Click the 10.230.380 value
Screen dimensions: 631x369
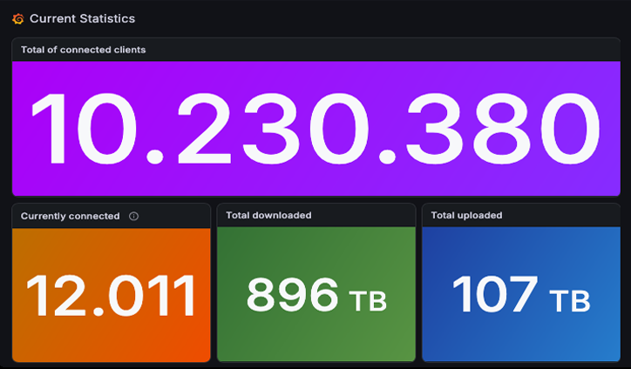point(316,129)
